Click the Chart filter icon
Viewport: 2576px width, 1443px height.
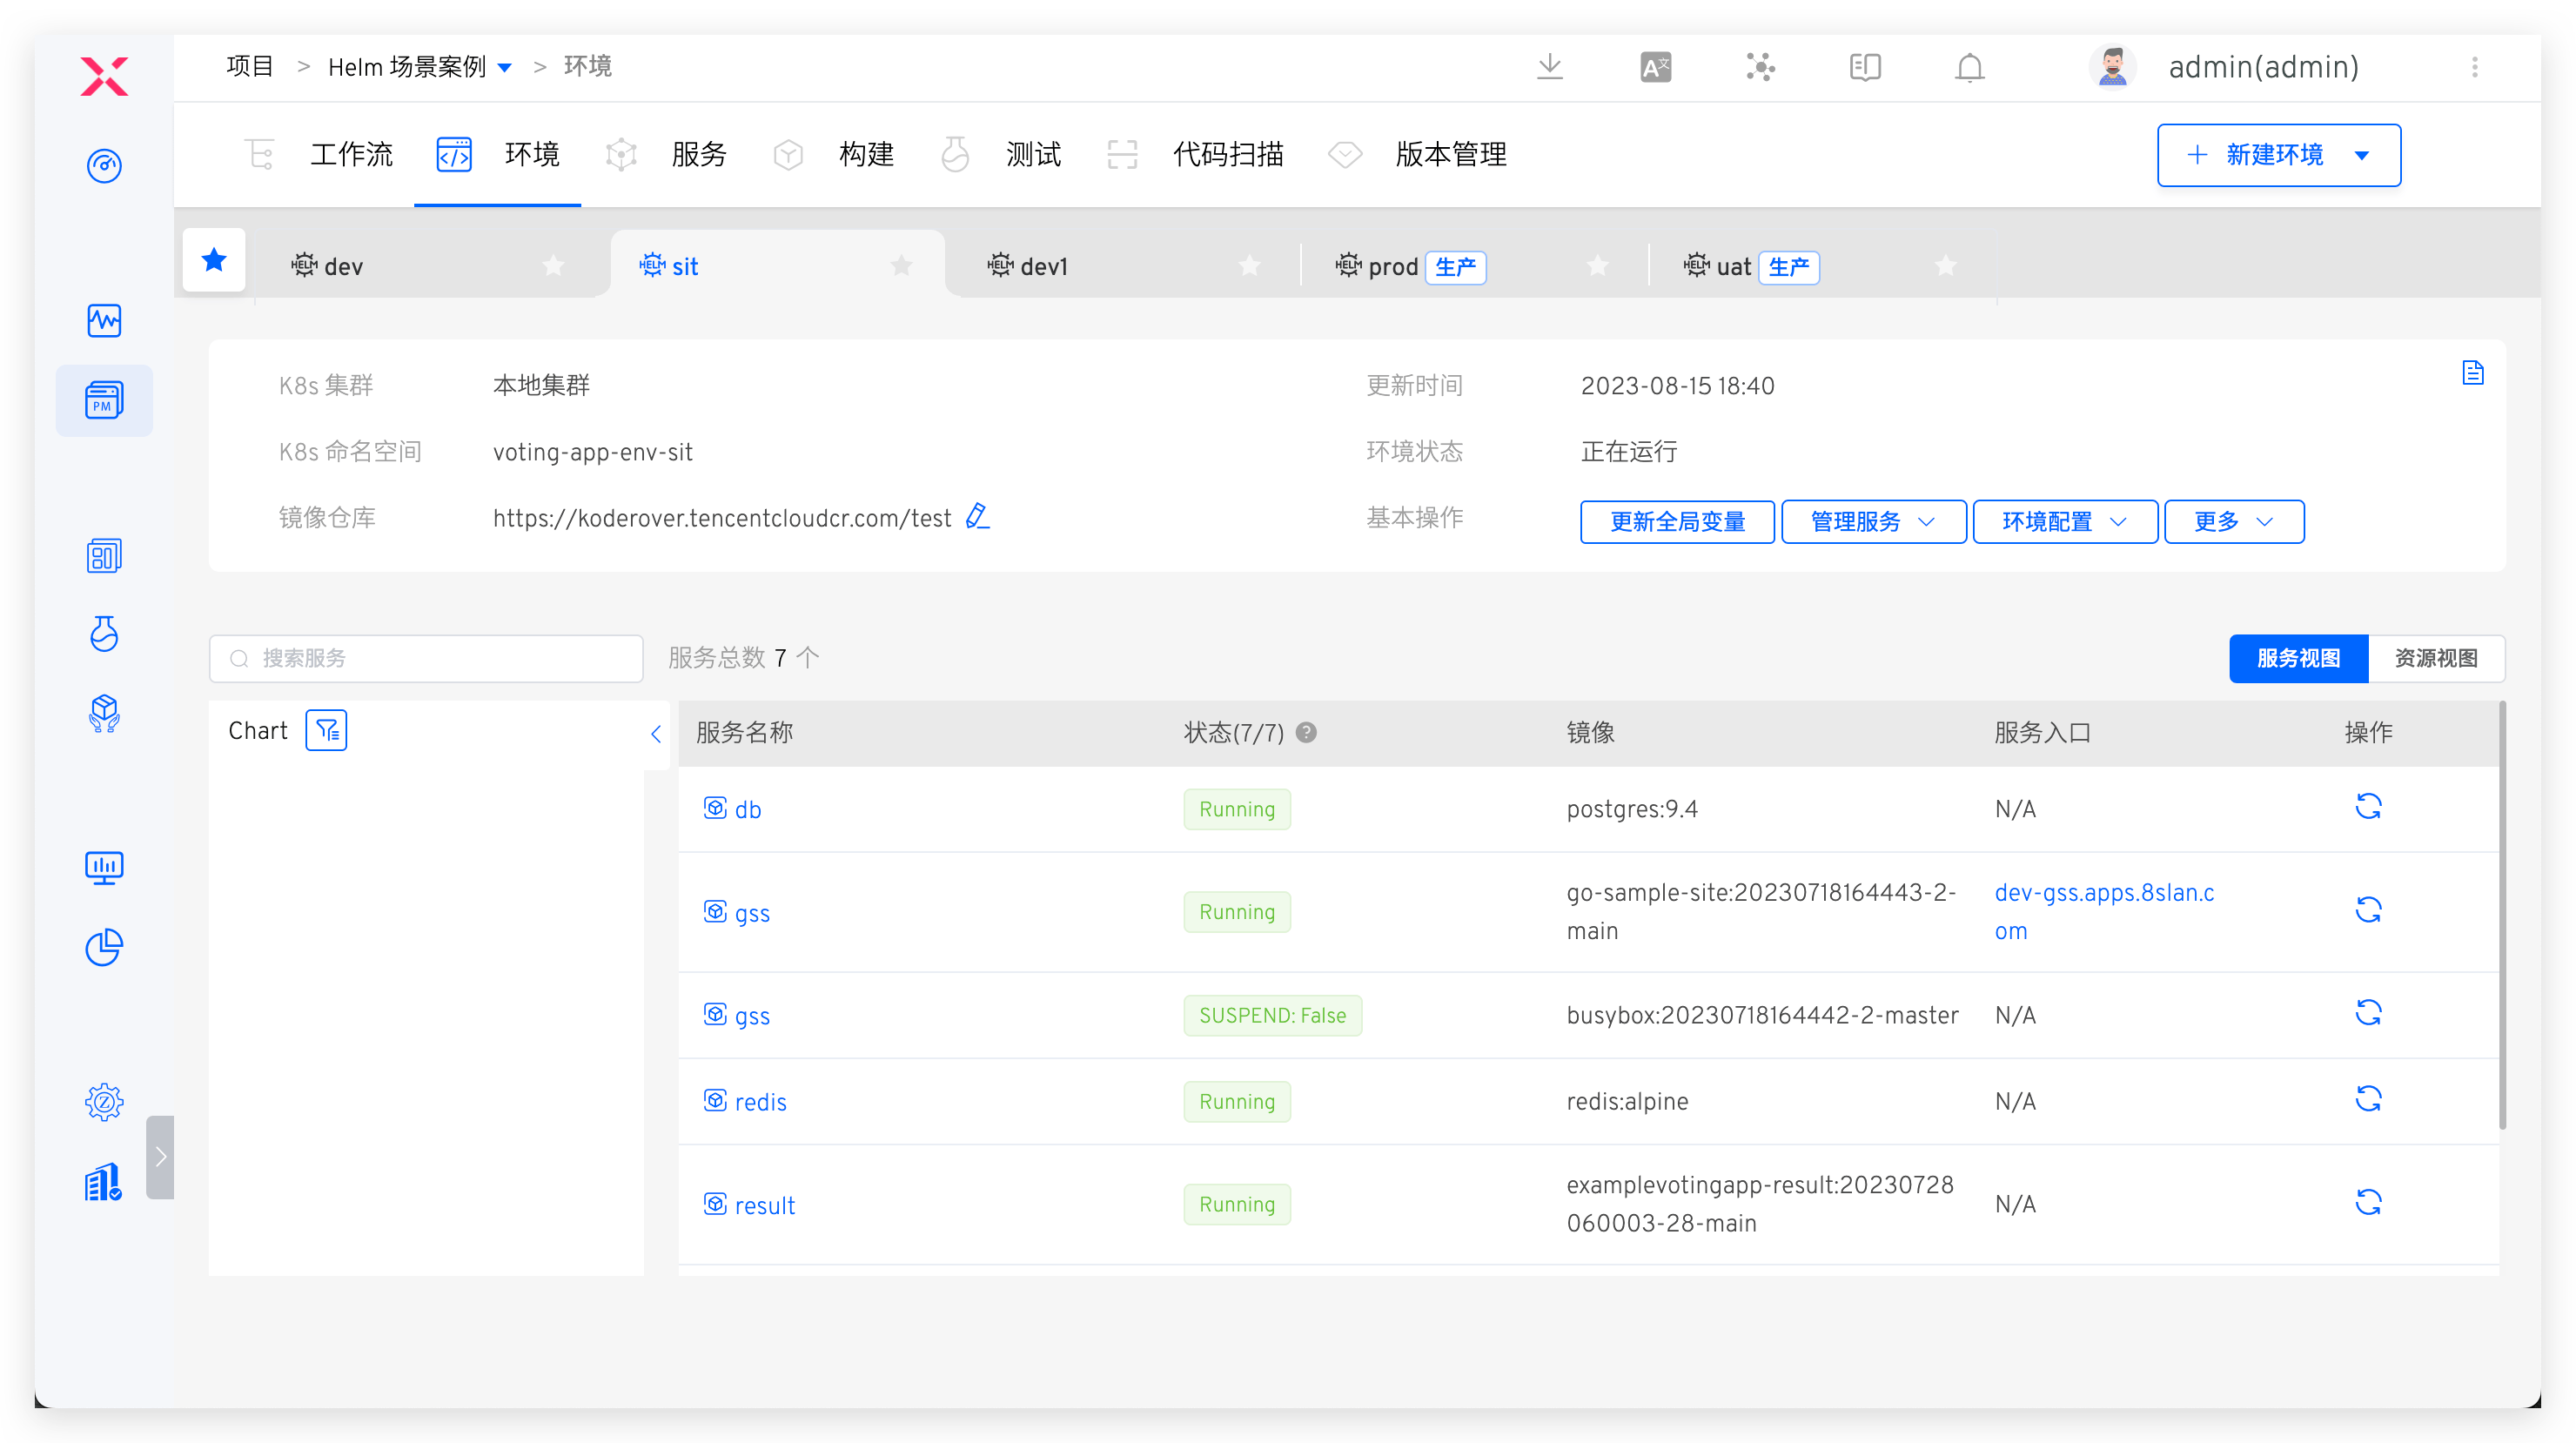(326, 731)
